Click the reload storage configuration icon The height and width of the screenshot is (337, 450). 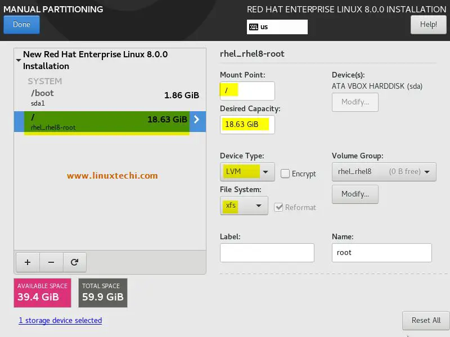click(75, 262)
